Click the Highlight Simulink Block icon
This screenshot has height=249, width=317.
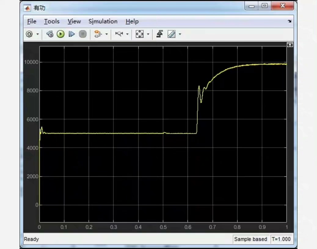(98, 34)
